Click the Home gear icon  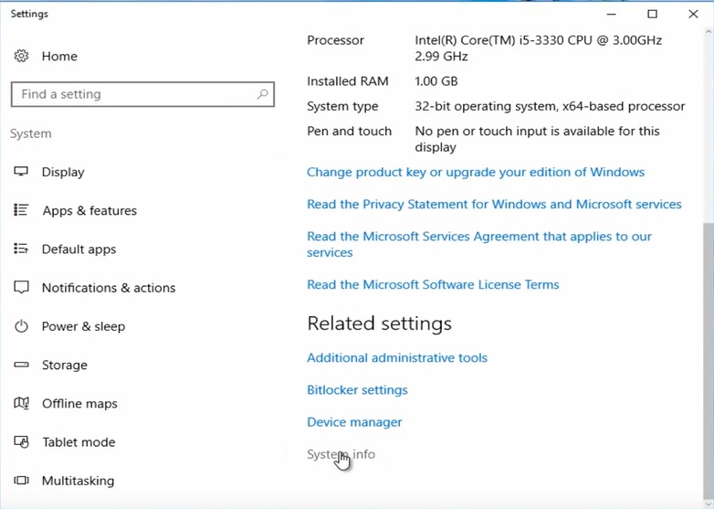[21, 56]
